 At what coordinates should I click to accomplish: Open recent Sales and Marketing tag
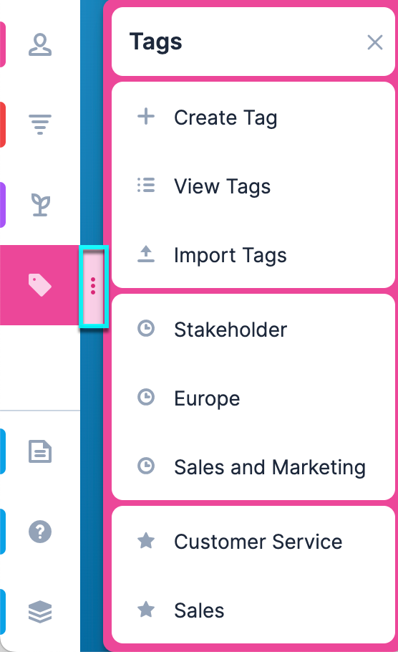[x=253, y=466]
